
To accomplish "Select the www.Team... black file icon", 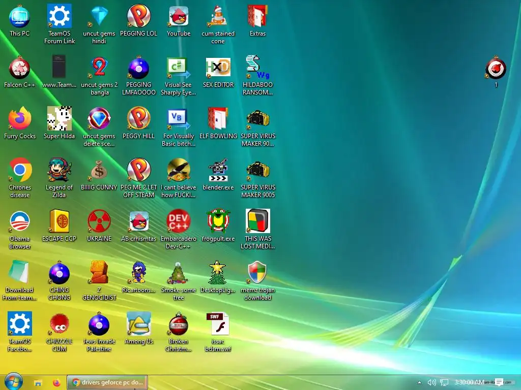I will (x=59, y=68).
